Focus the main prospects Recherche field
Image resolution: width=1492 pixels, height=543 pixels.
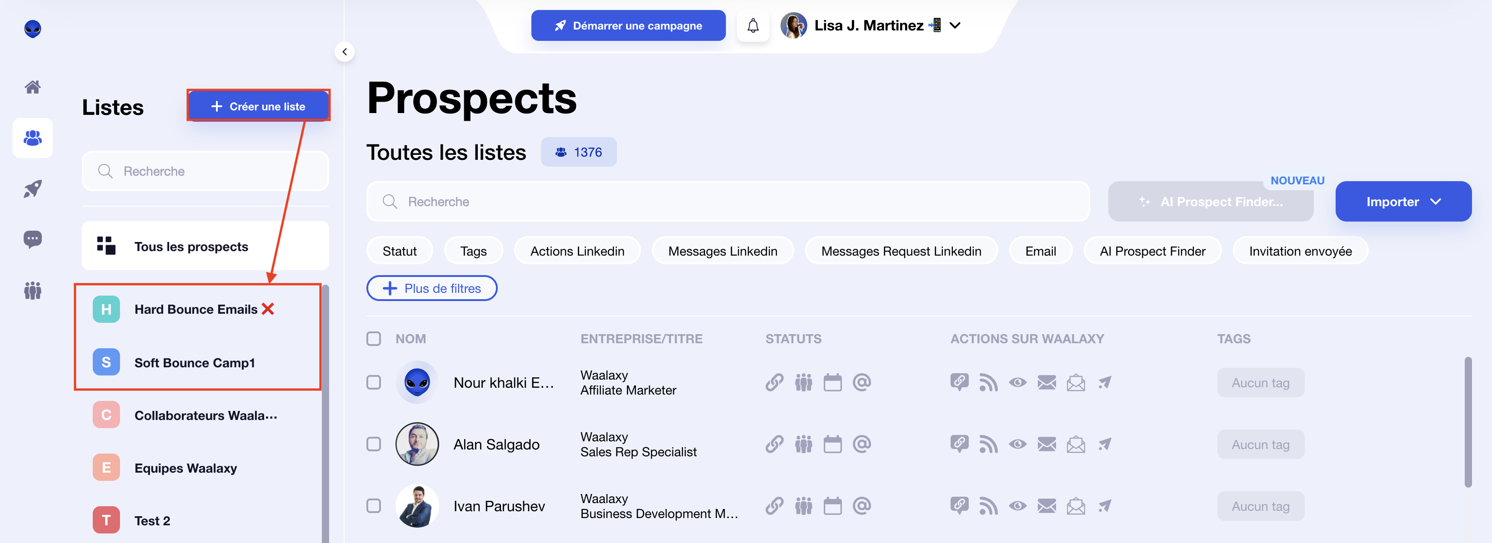[x=727, y=201]
